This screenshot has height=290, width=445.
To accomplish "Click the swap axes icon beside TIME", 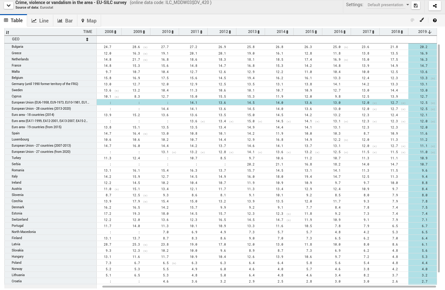I will (7, 32).
